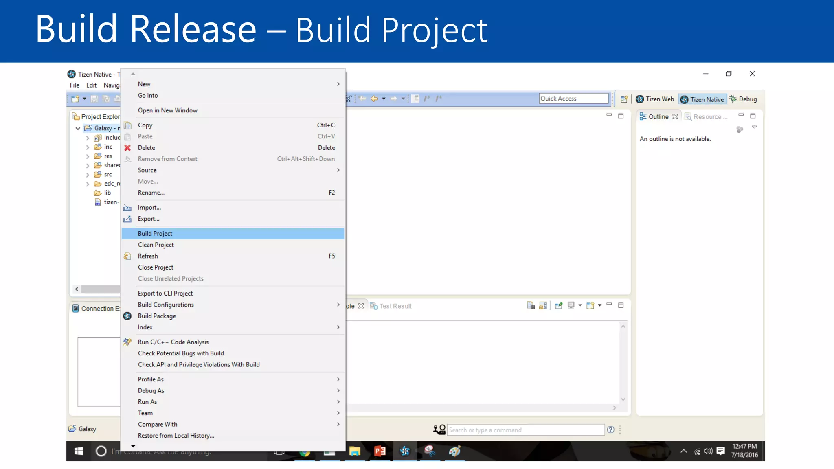Image resolution: width=834 pixels, height=469 pixels.
Task: Select the lib folder in Project Explorer
Action: 103,193
